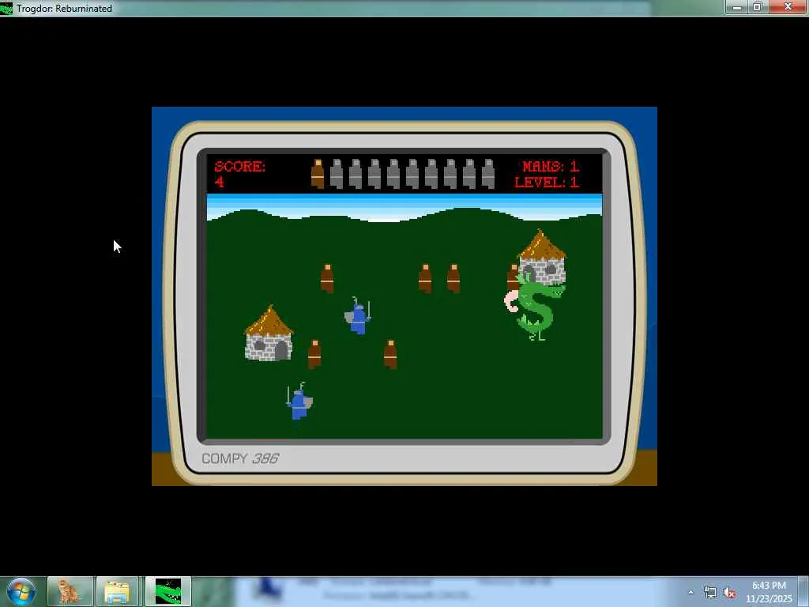Restore down the Trogdor window
Viewport: 809px width, 607px height.
[x=758, y=6]
